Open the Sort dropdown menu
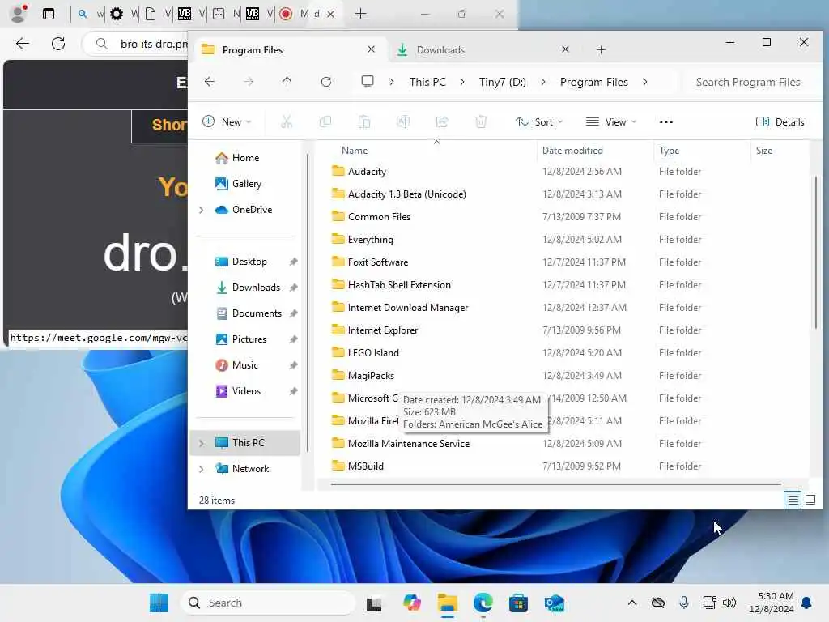 tap(539, 122)
